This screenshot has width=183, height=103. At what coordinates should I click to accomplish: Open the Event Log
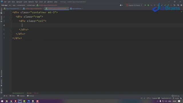(176, 96)
